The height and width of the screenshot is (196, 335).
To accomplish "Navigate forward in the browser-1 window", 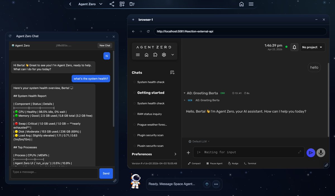I will [141, 32].
